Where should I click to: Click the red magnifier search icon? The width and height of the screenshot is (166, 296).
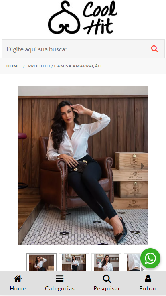click(x=154, y=49)
